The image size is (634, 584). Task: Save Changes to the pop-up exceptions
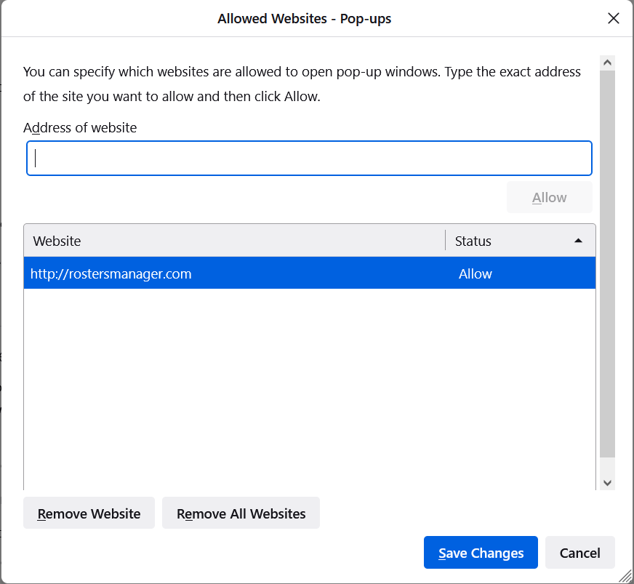point(481,553)
